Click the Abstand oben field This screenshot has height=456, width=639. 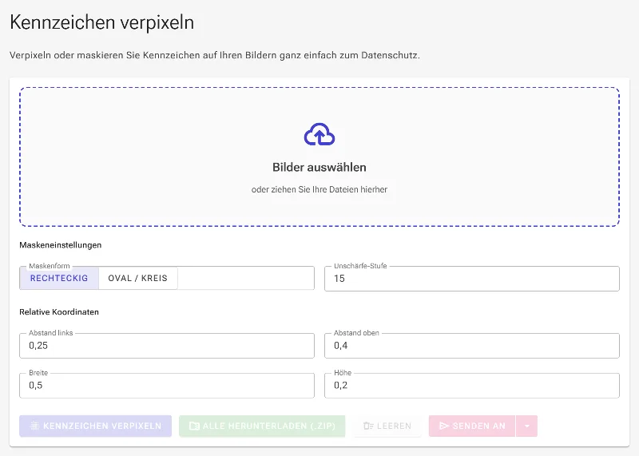(472, 346)
